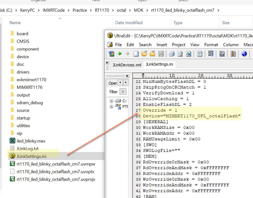Open the Insert menu

pos(162,45)
